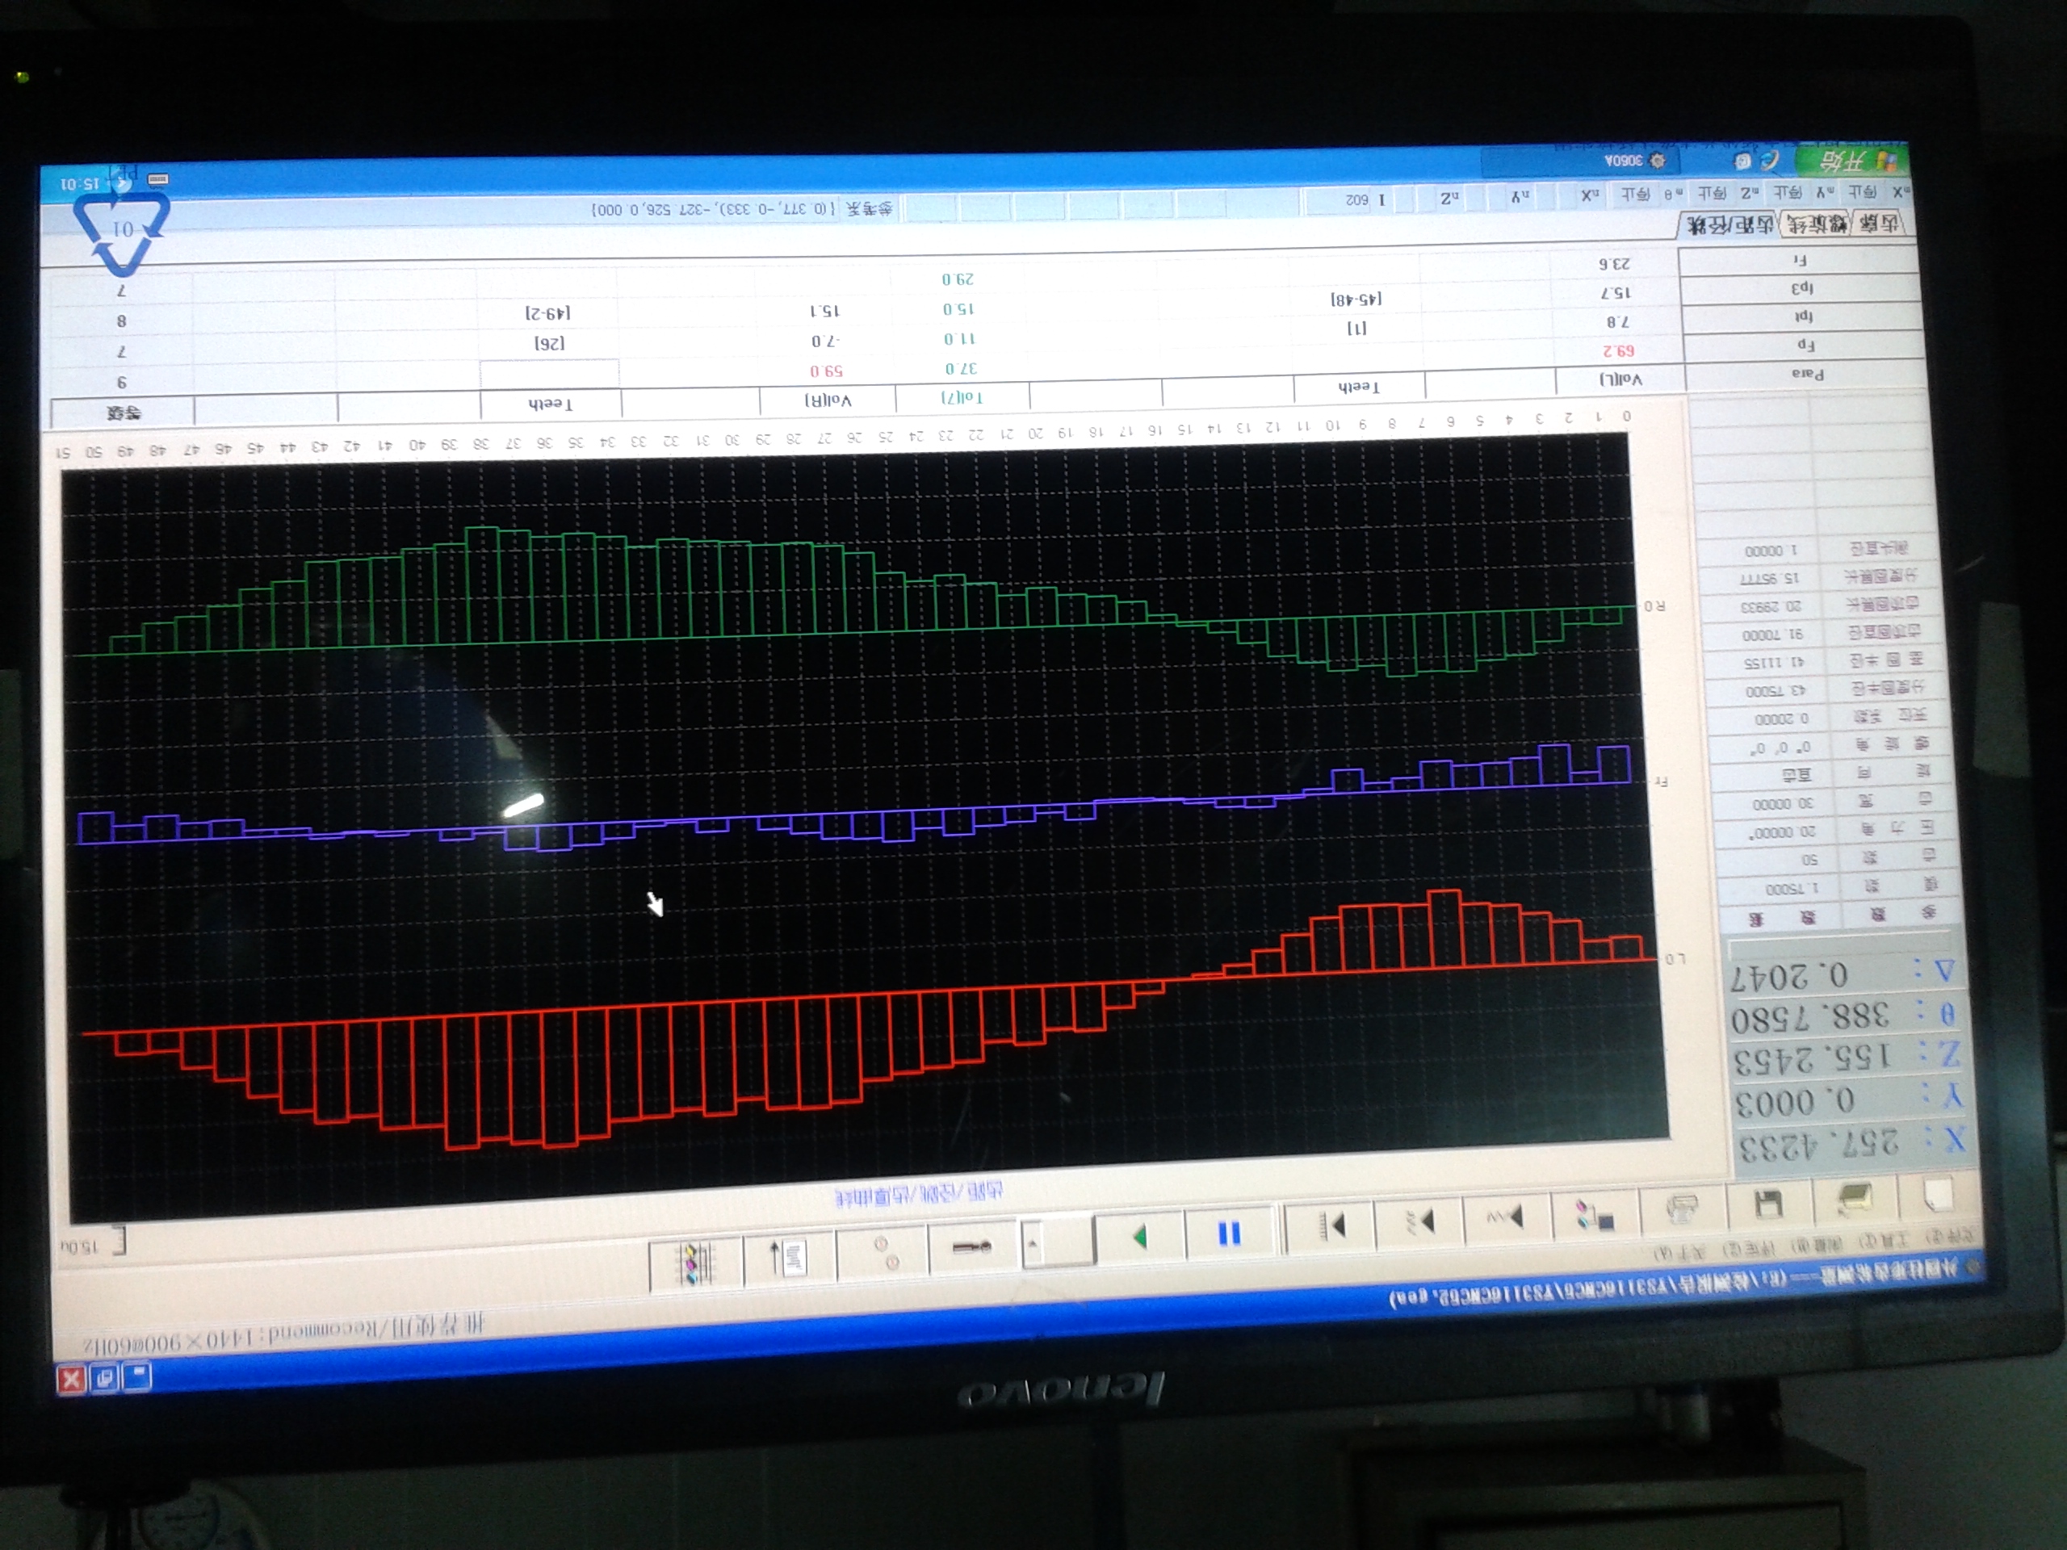Click the [49-2] teeth cell
This screenshot has width=2067, height=1550.
tap(547, 312)
